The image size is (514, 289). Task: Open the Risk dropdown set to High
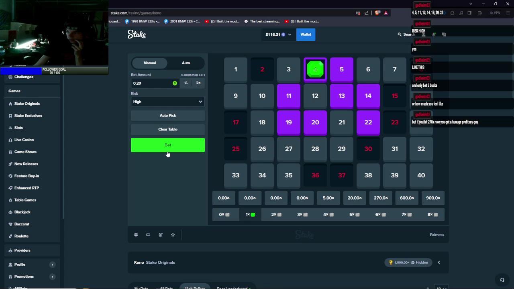point(168,102)
